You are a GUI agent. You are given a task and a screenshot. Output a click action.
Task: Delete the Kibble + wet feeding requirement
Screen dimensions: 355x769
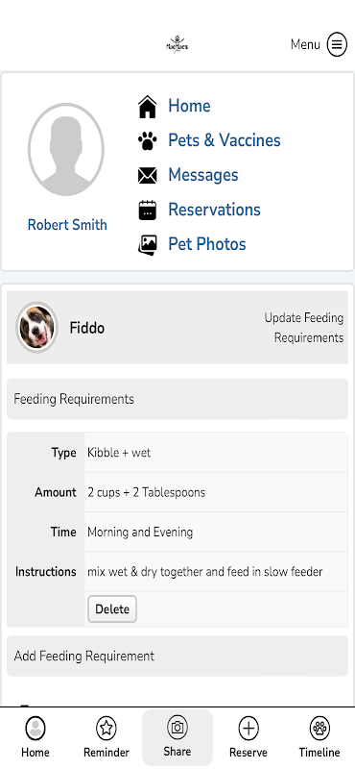click(112, 609)
